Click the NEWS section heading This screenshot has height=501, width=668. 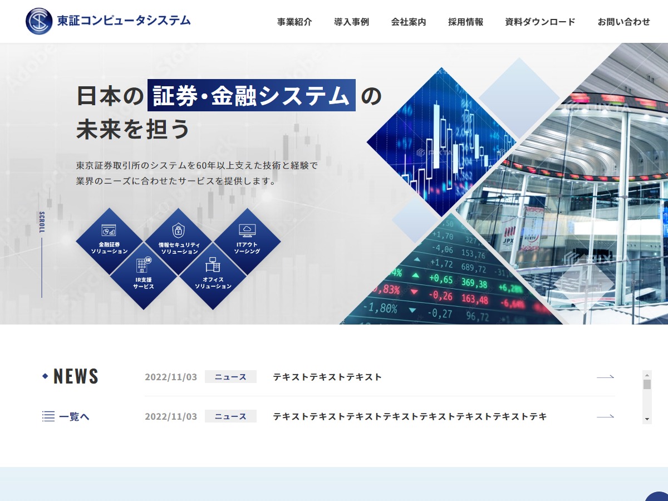[x=76, y=376]
